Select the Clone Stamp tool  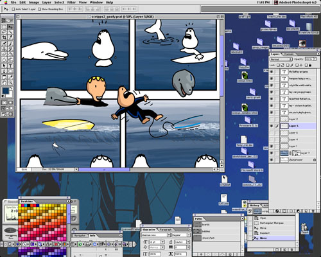point(4,49)
